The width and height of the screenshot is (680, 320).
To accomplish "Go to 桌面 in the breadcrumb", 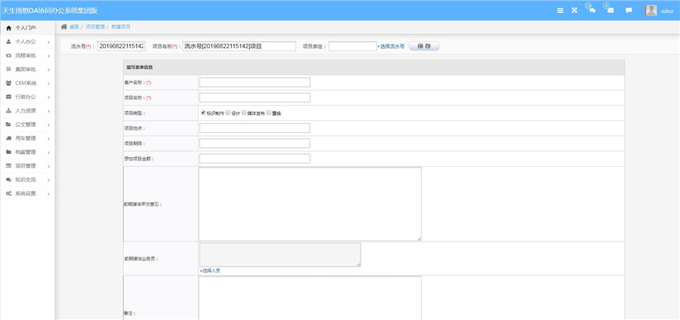I will tap(74, 27).
